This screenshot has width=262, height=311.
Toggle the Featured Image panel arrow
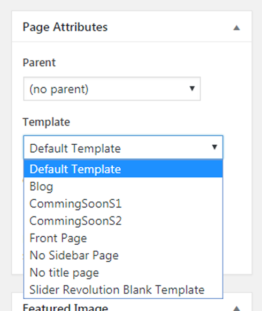[236, 309]
